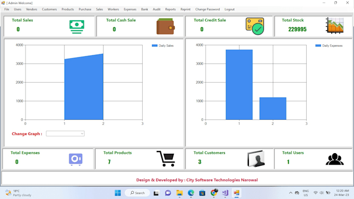
Task: Click the purple safe icon for Total Expenses
Action: [75, 159]
